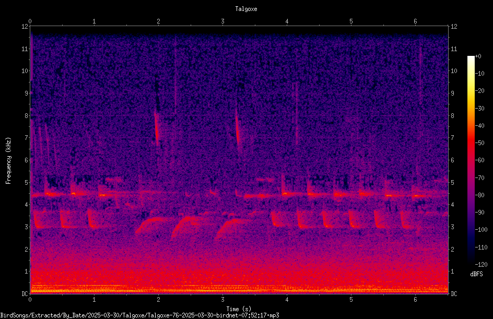Click the '3' kHz tick on the left axis
Screen dimensions: 493x319
coord(27,227)
